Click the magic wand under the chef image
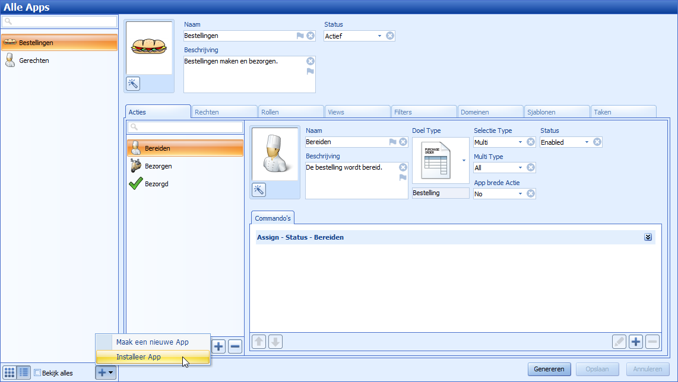 tap(259, 190)
